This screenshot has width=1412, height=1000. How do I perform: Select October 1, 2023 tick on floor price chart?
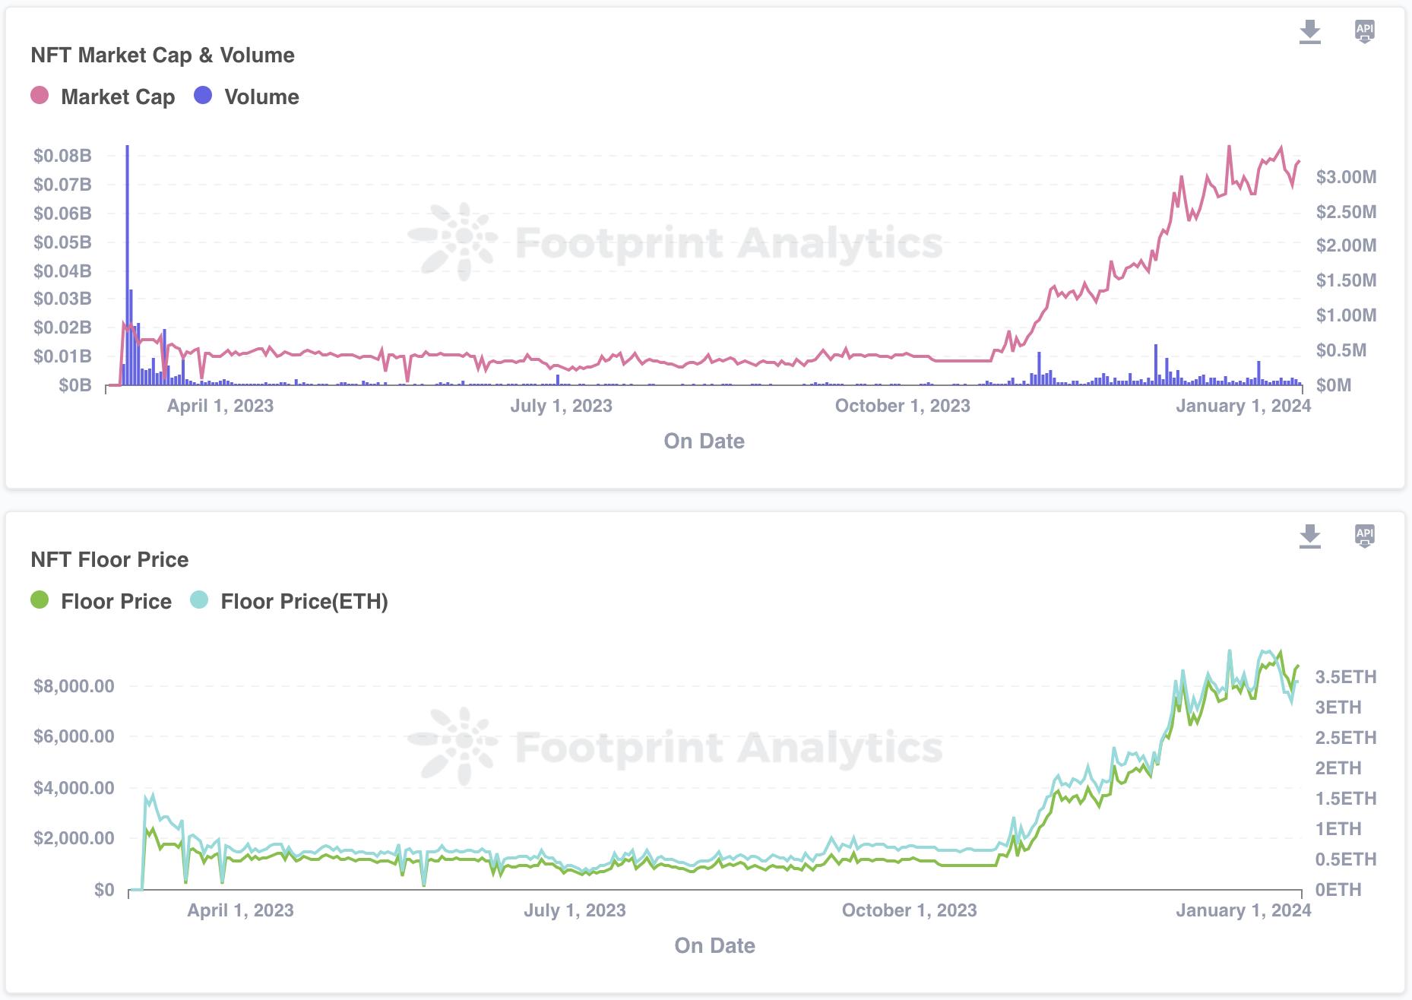[909, 910]
